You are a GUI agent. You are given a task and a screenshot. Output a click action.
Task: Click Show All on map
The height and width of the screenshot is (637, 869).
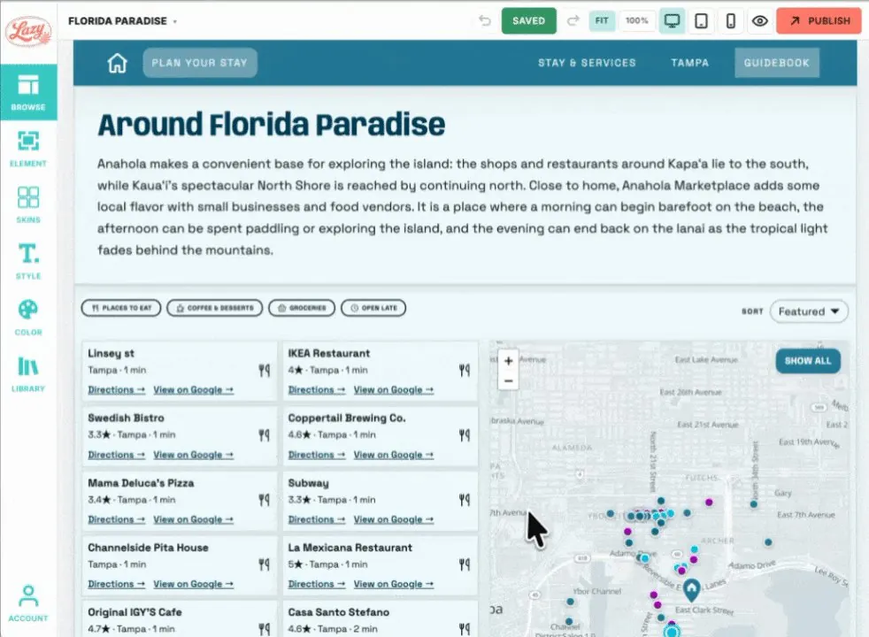pyautogui.click(x=807, y=361)
